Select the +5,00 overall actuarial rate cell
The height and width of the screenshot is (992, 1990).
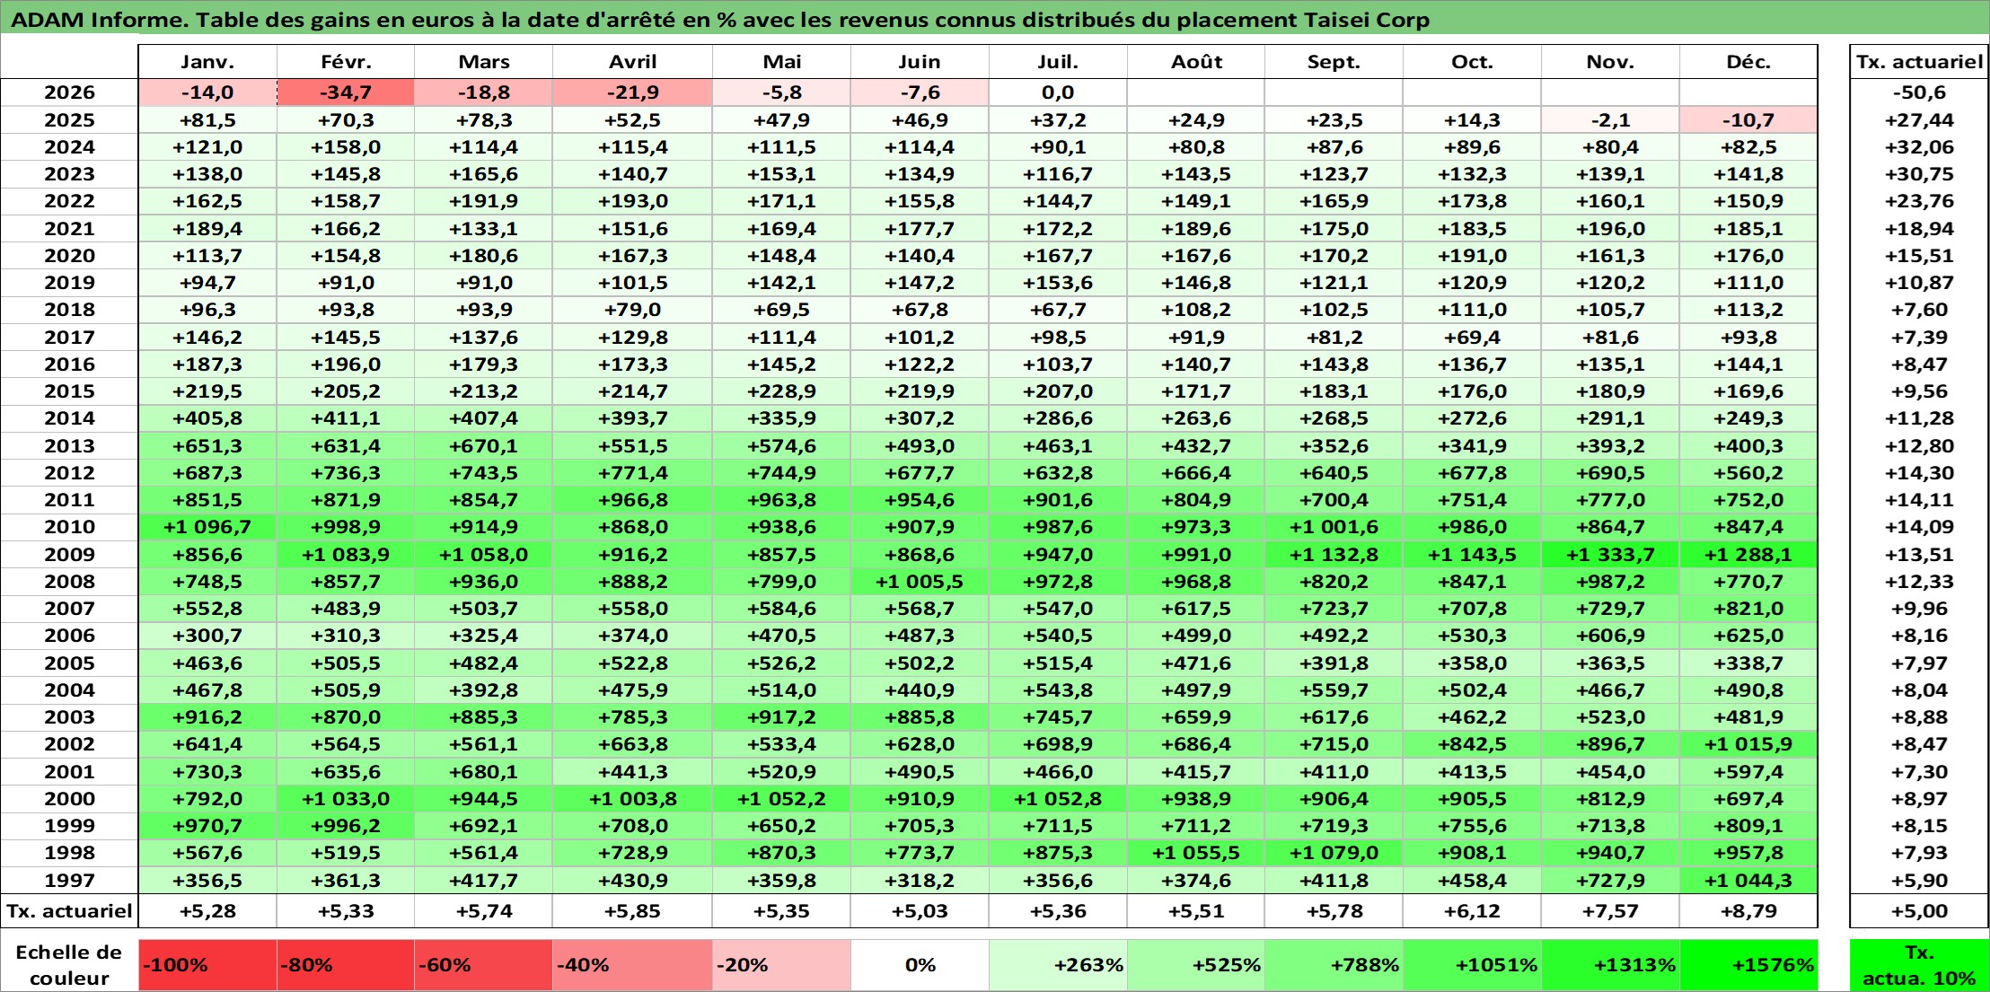tap(1919, 911)
